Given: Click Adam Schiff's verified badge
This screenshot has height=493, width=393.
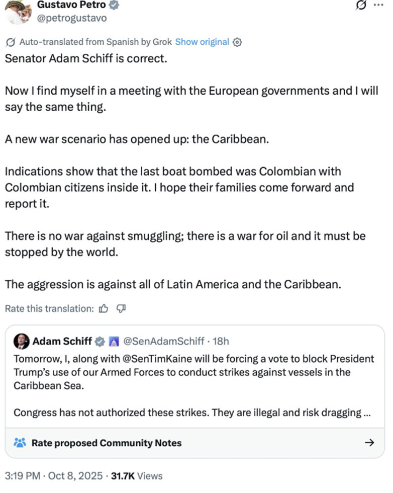Looking at the screenshot, I should coord(100,342).
